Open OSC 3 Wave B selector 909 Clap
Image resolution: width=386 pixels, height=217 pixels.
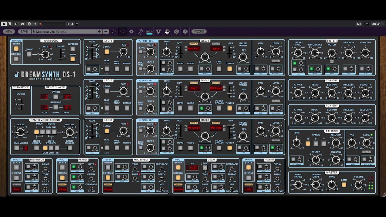coord(216,128)
